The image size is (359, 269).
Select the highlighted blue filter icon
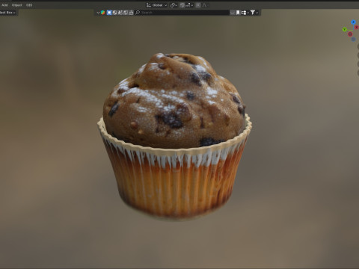click(x=109, y=13)
